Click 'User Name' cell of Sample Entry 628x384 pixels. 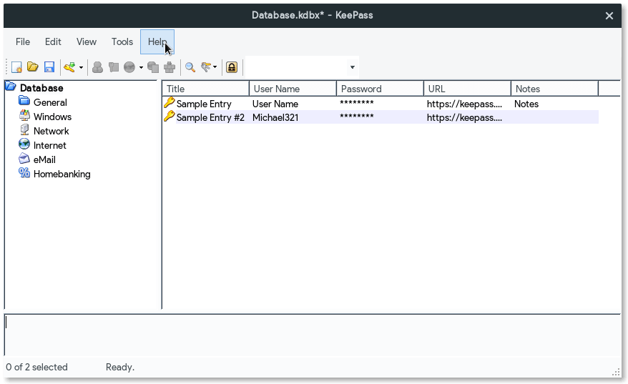tap(275, 104)
